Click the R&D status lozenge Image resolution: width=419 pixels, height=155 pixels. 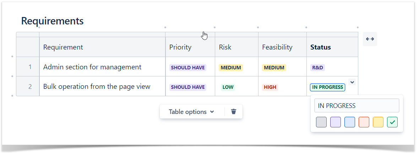coord(317,68)
